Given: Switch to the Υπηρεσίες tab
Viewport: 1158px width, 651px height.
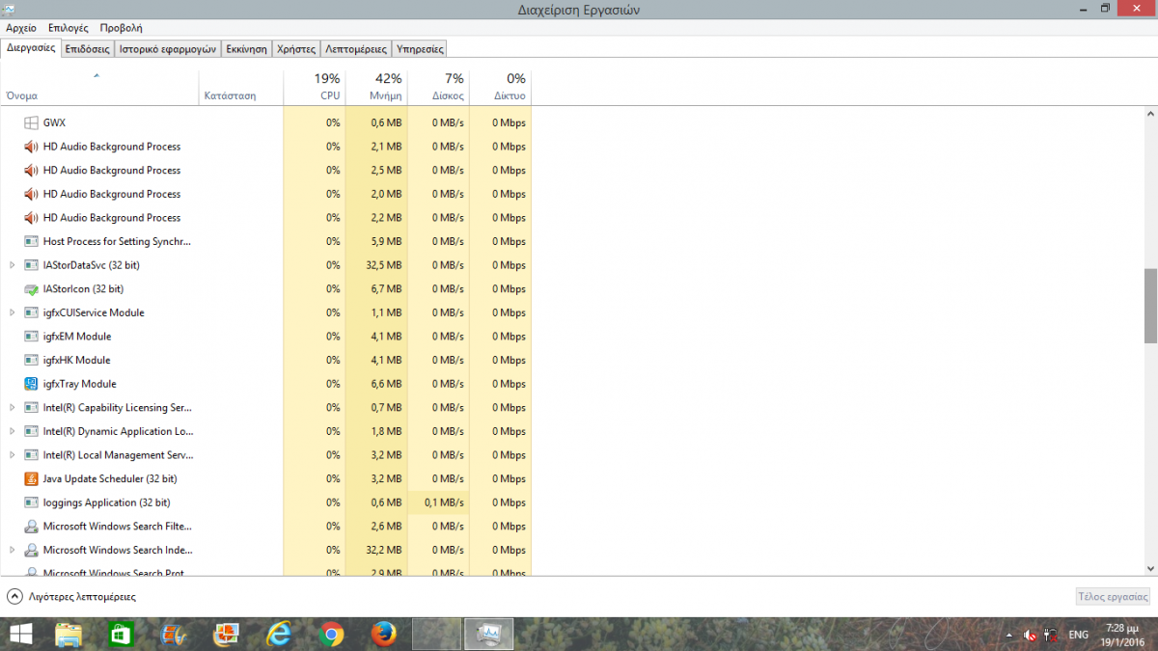Looking at the screenshot, I should pos(420,48).
